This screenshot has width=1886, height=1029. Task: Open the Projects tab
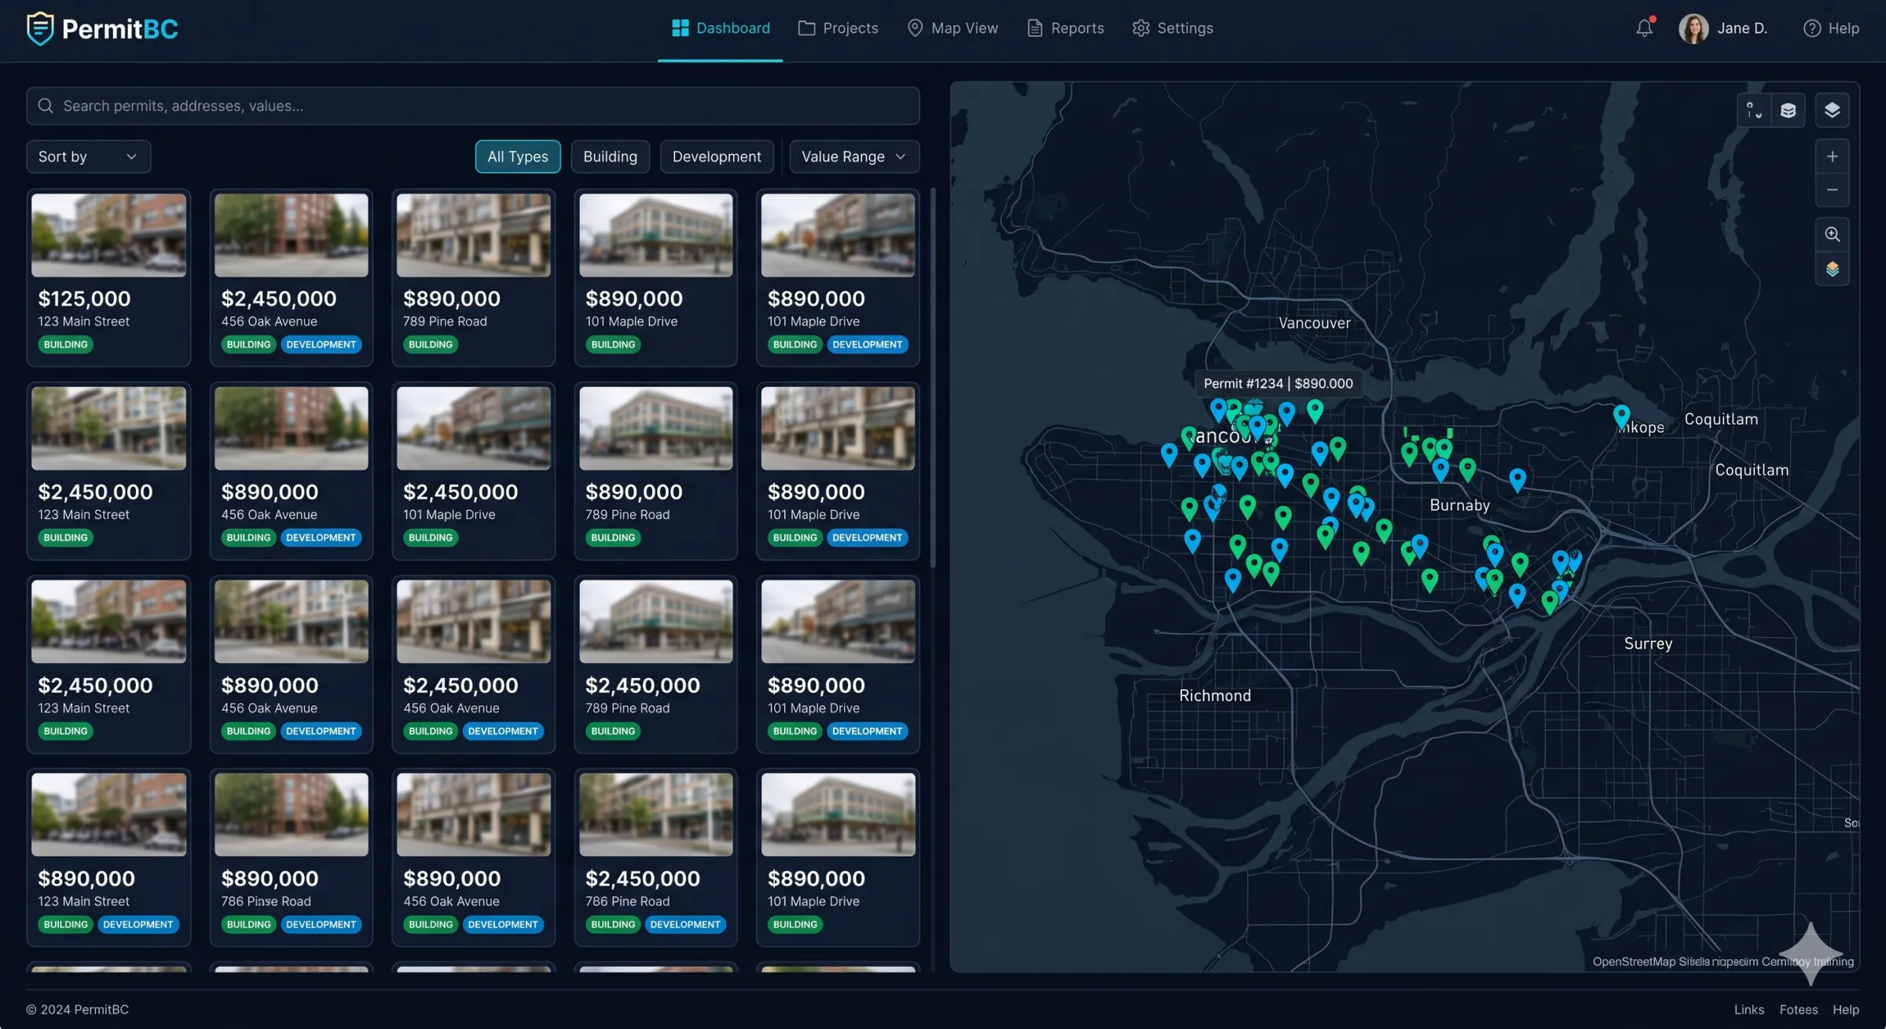(x=838, y=28)
